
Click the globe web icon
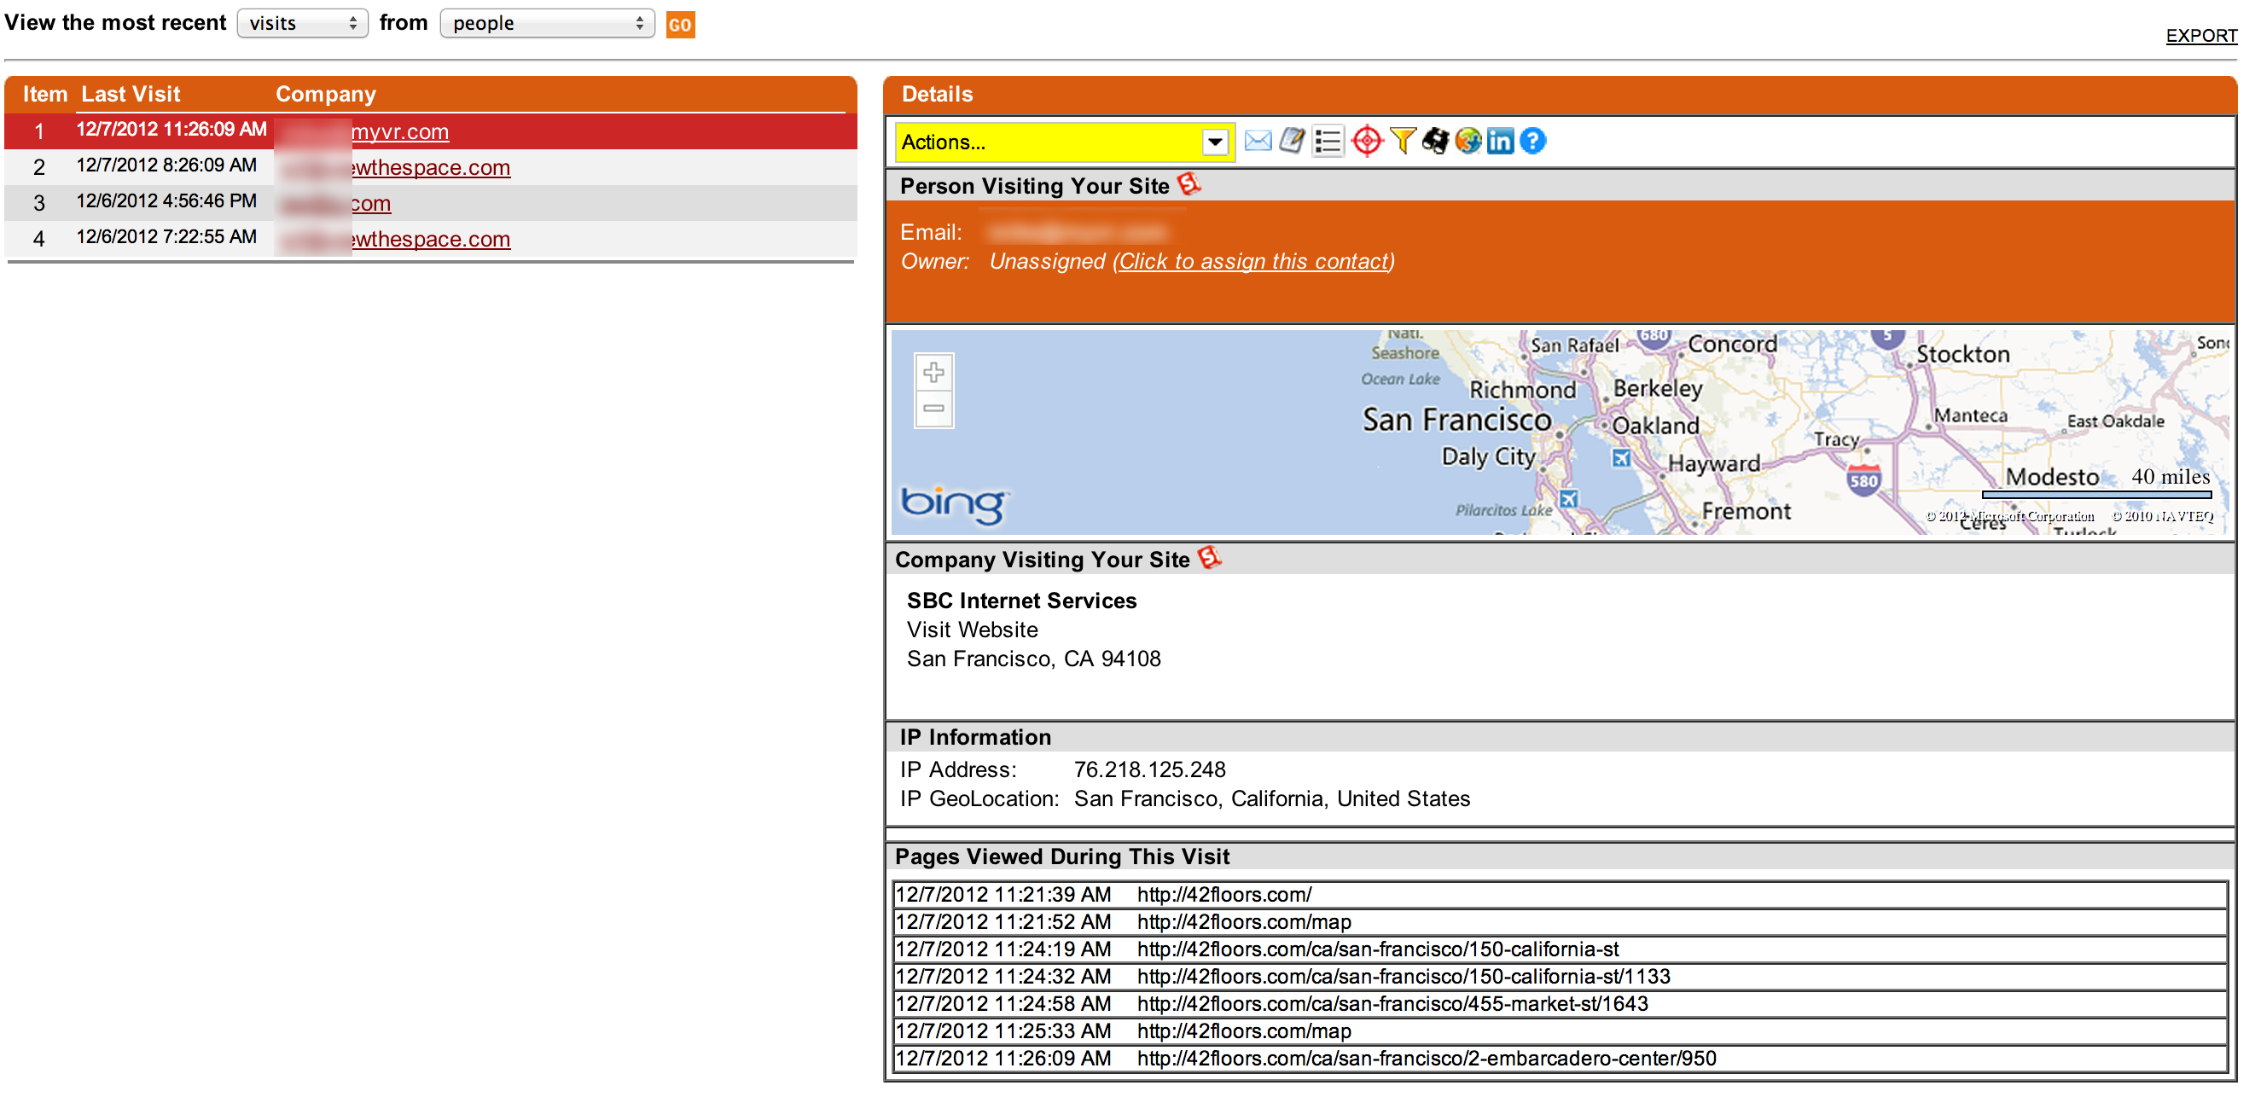1468,141
